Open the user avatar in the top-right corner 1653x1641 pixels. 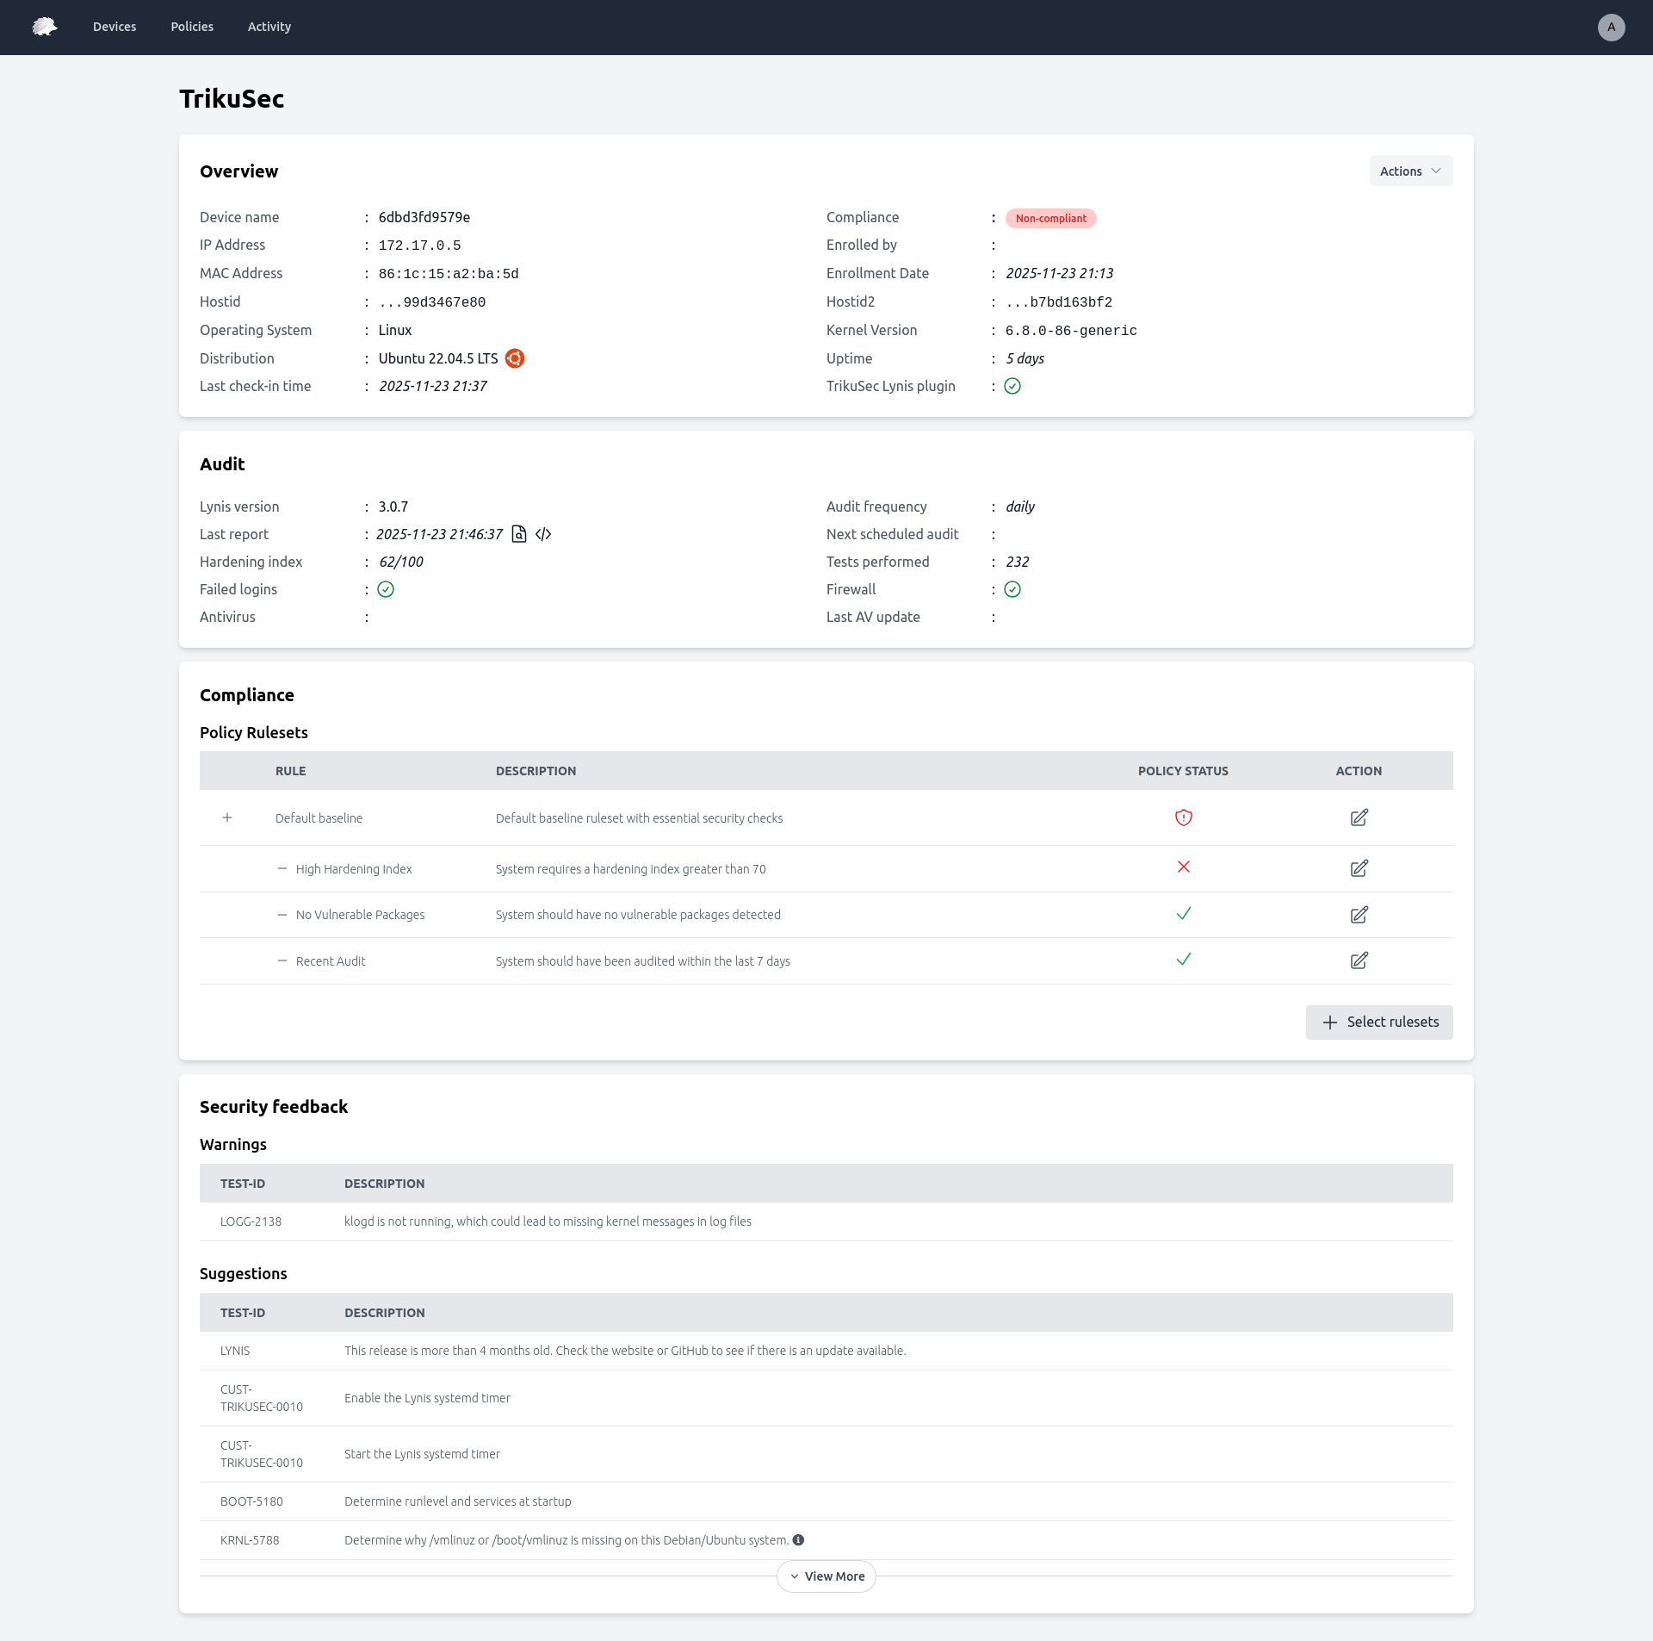pos(1611,27)
